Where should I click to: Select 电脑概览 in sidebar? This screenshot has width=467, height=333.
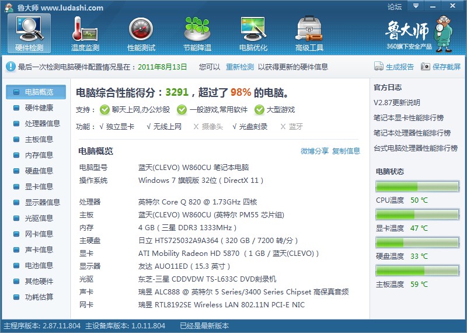tap(36, 92)
